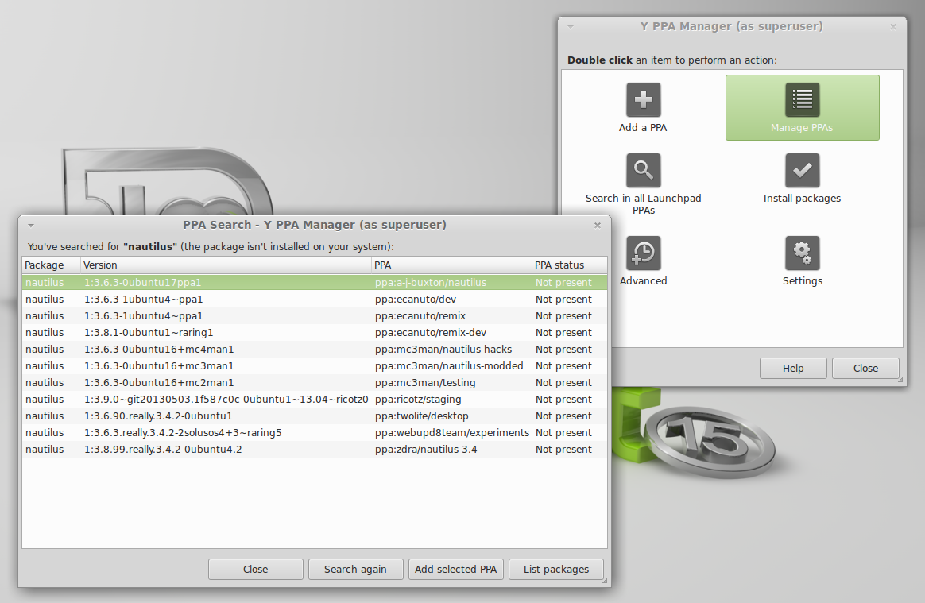
Task: Click version 1:3.6.3-0ubuntu16+mc2man1
Action: pos(159,382)
